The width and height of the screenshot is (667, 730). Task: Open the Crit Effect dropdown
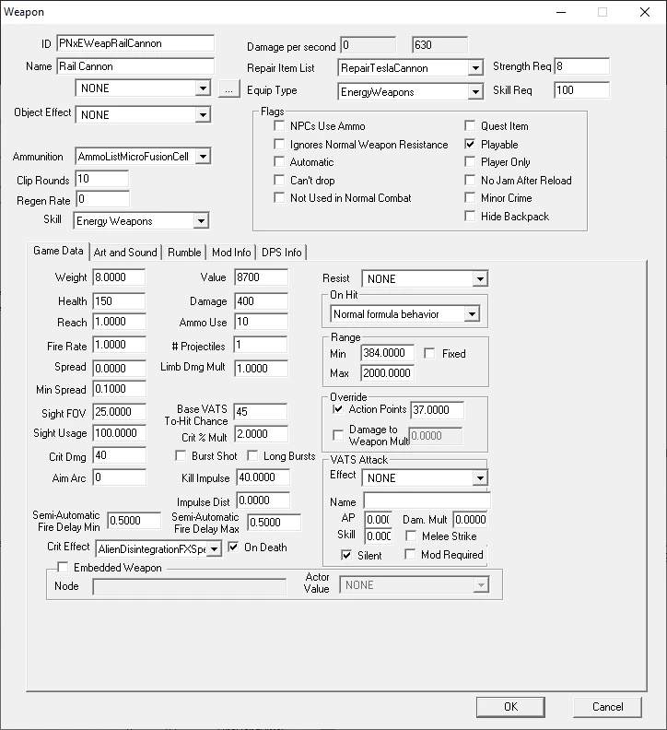coord(214,549)
